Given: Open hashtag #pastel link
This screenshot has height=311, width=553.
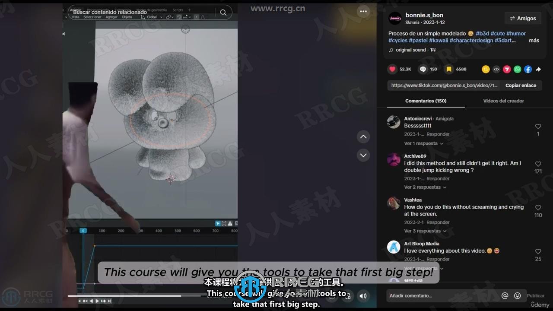Looking at the screenshot, I should click(x=418, y=41).
